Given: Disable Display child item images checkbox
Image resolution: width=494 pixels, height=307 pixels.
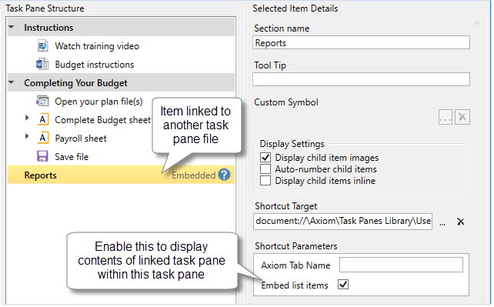Looking at the screenshot, I should click(x=265, y=158).
